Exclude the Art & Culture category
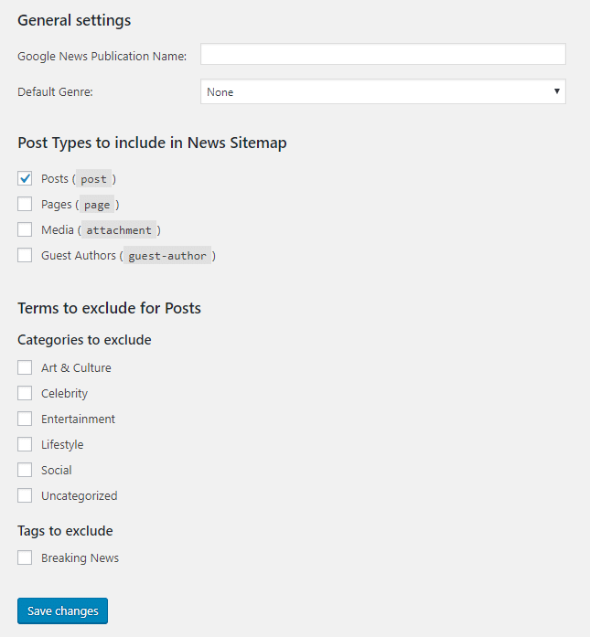The image size is (590, 637). (x=25, y=367)
